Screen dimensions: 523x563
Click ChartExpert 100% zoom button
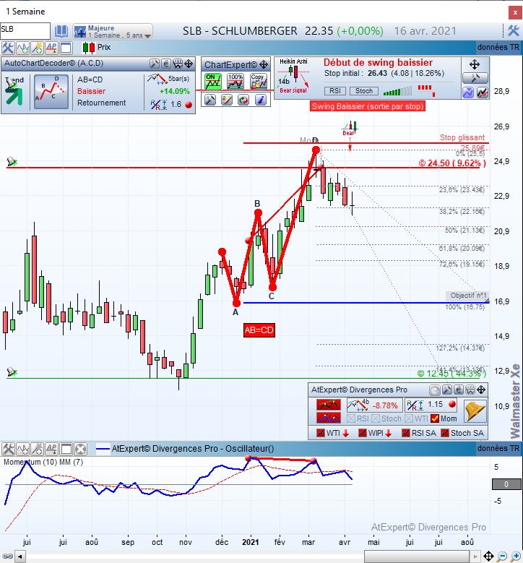[x=235, y=82]
